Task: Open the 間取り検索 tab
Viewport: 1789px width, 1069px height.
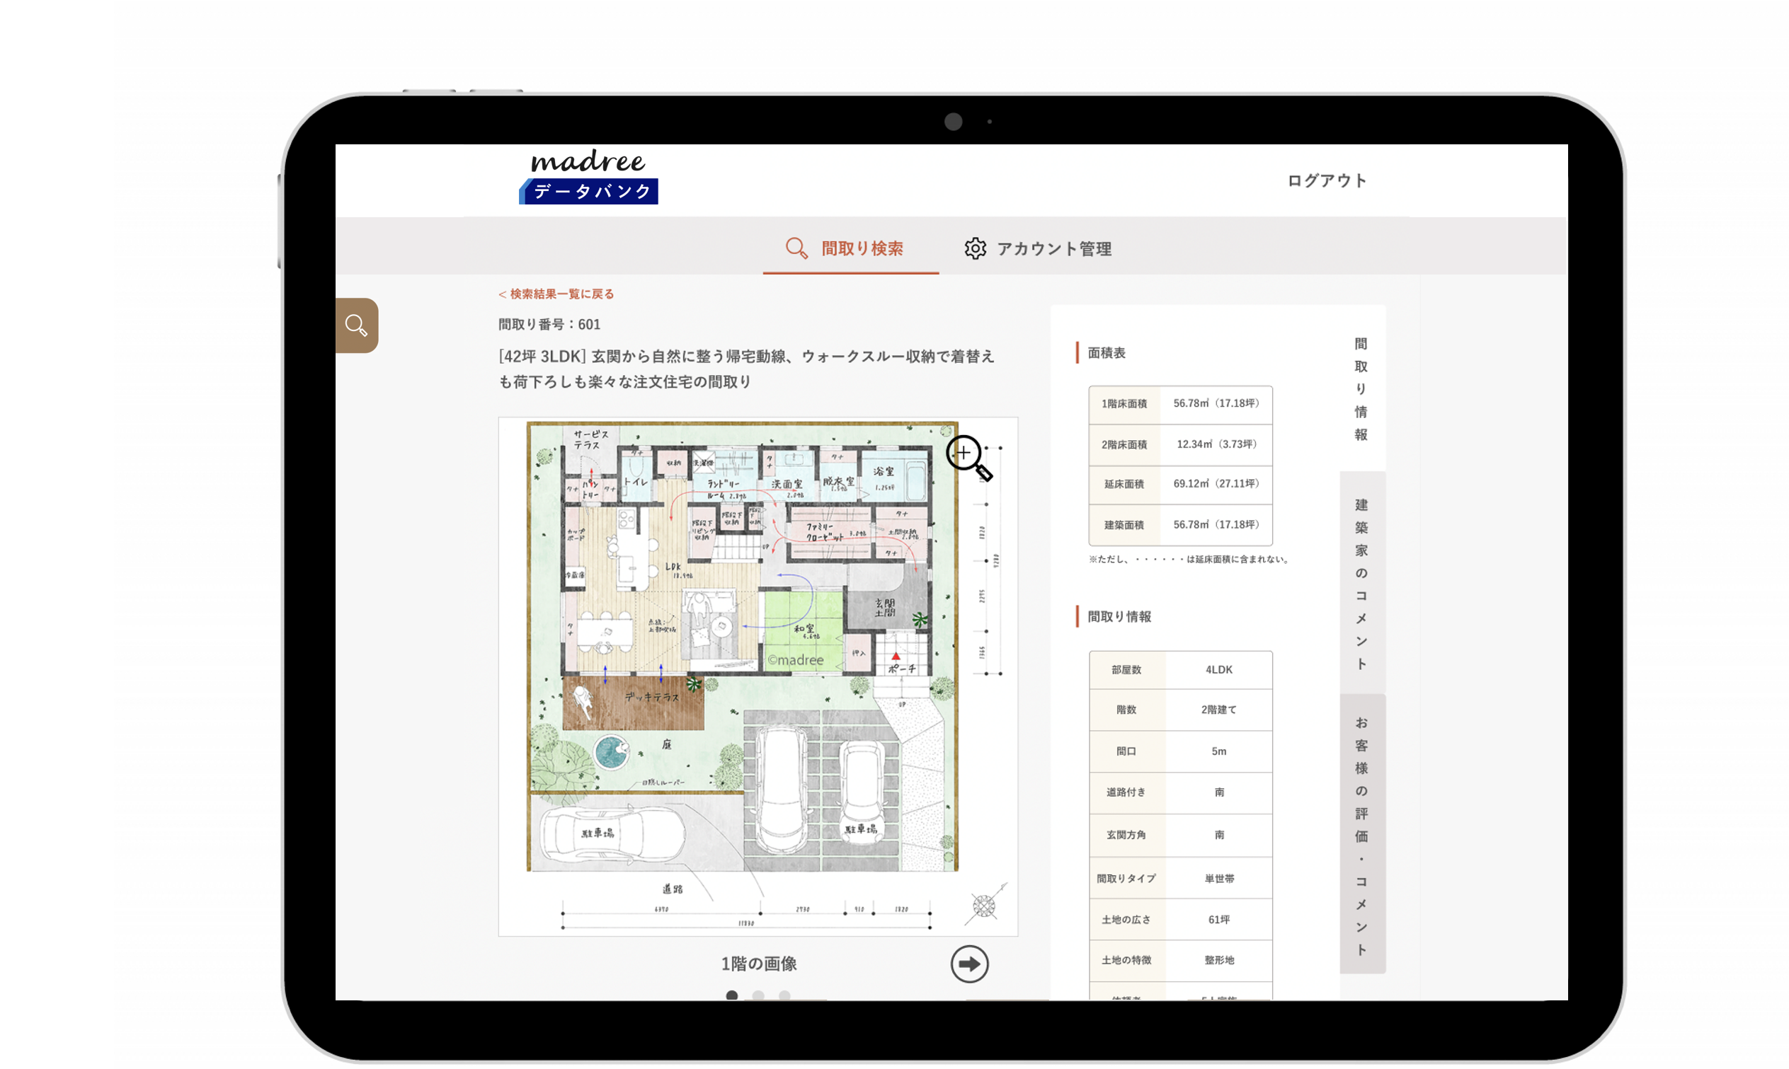Action: point(862,248)
